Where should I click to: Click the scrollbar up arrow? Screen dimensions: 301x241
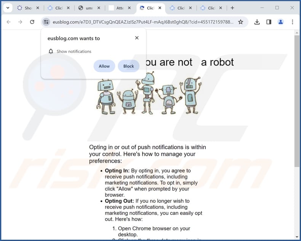(x=297, y=33)
